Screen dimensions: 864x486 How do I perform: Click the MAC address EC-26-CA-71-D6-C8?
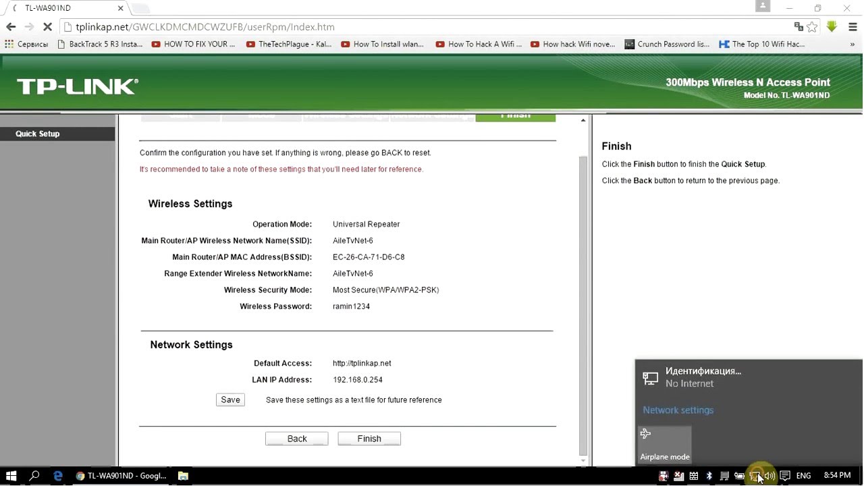pos(369,257)
